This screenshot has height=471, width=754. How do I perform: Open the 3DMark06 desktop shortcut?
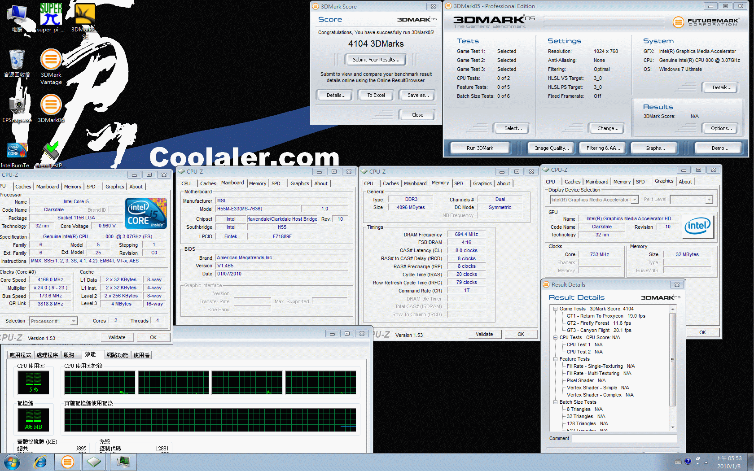tap(51, 109)
